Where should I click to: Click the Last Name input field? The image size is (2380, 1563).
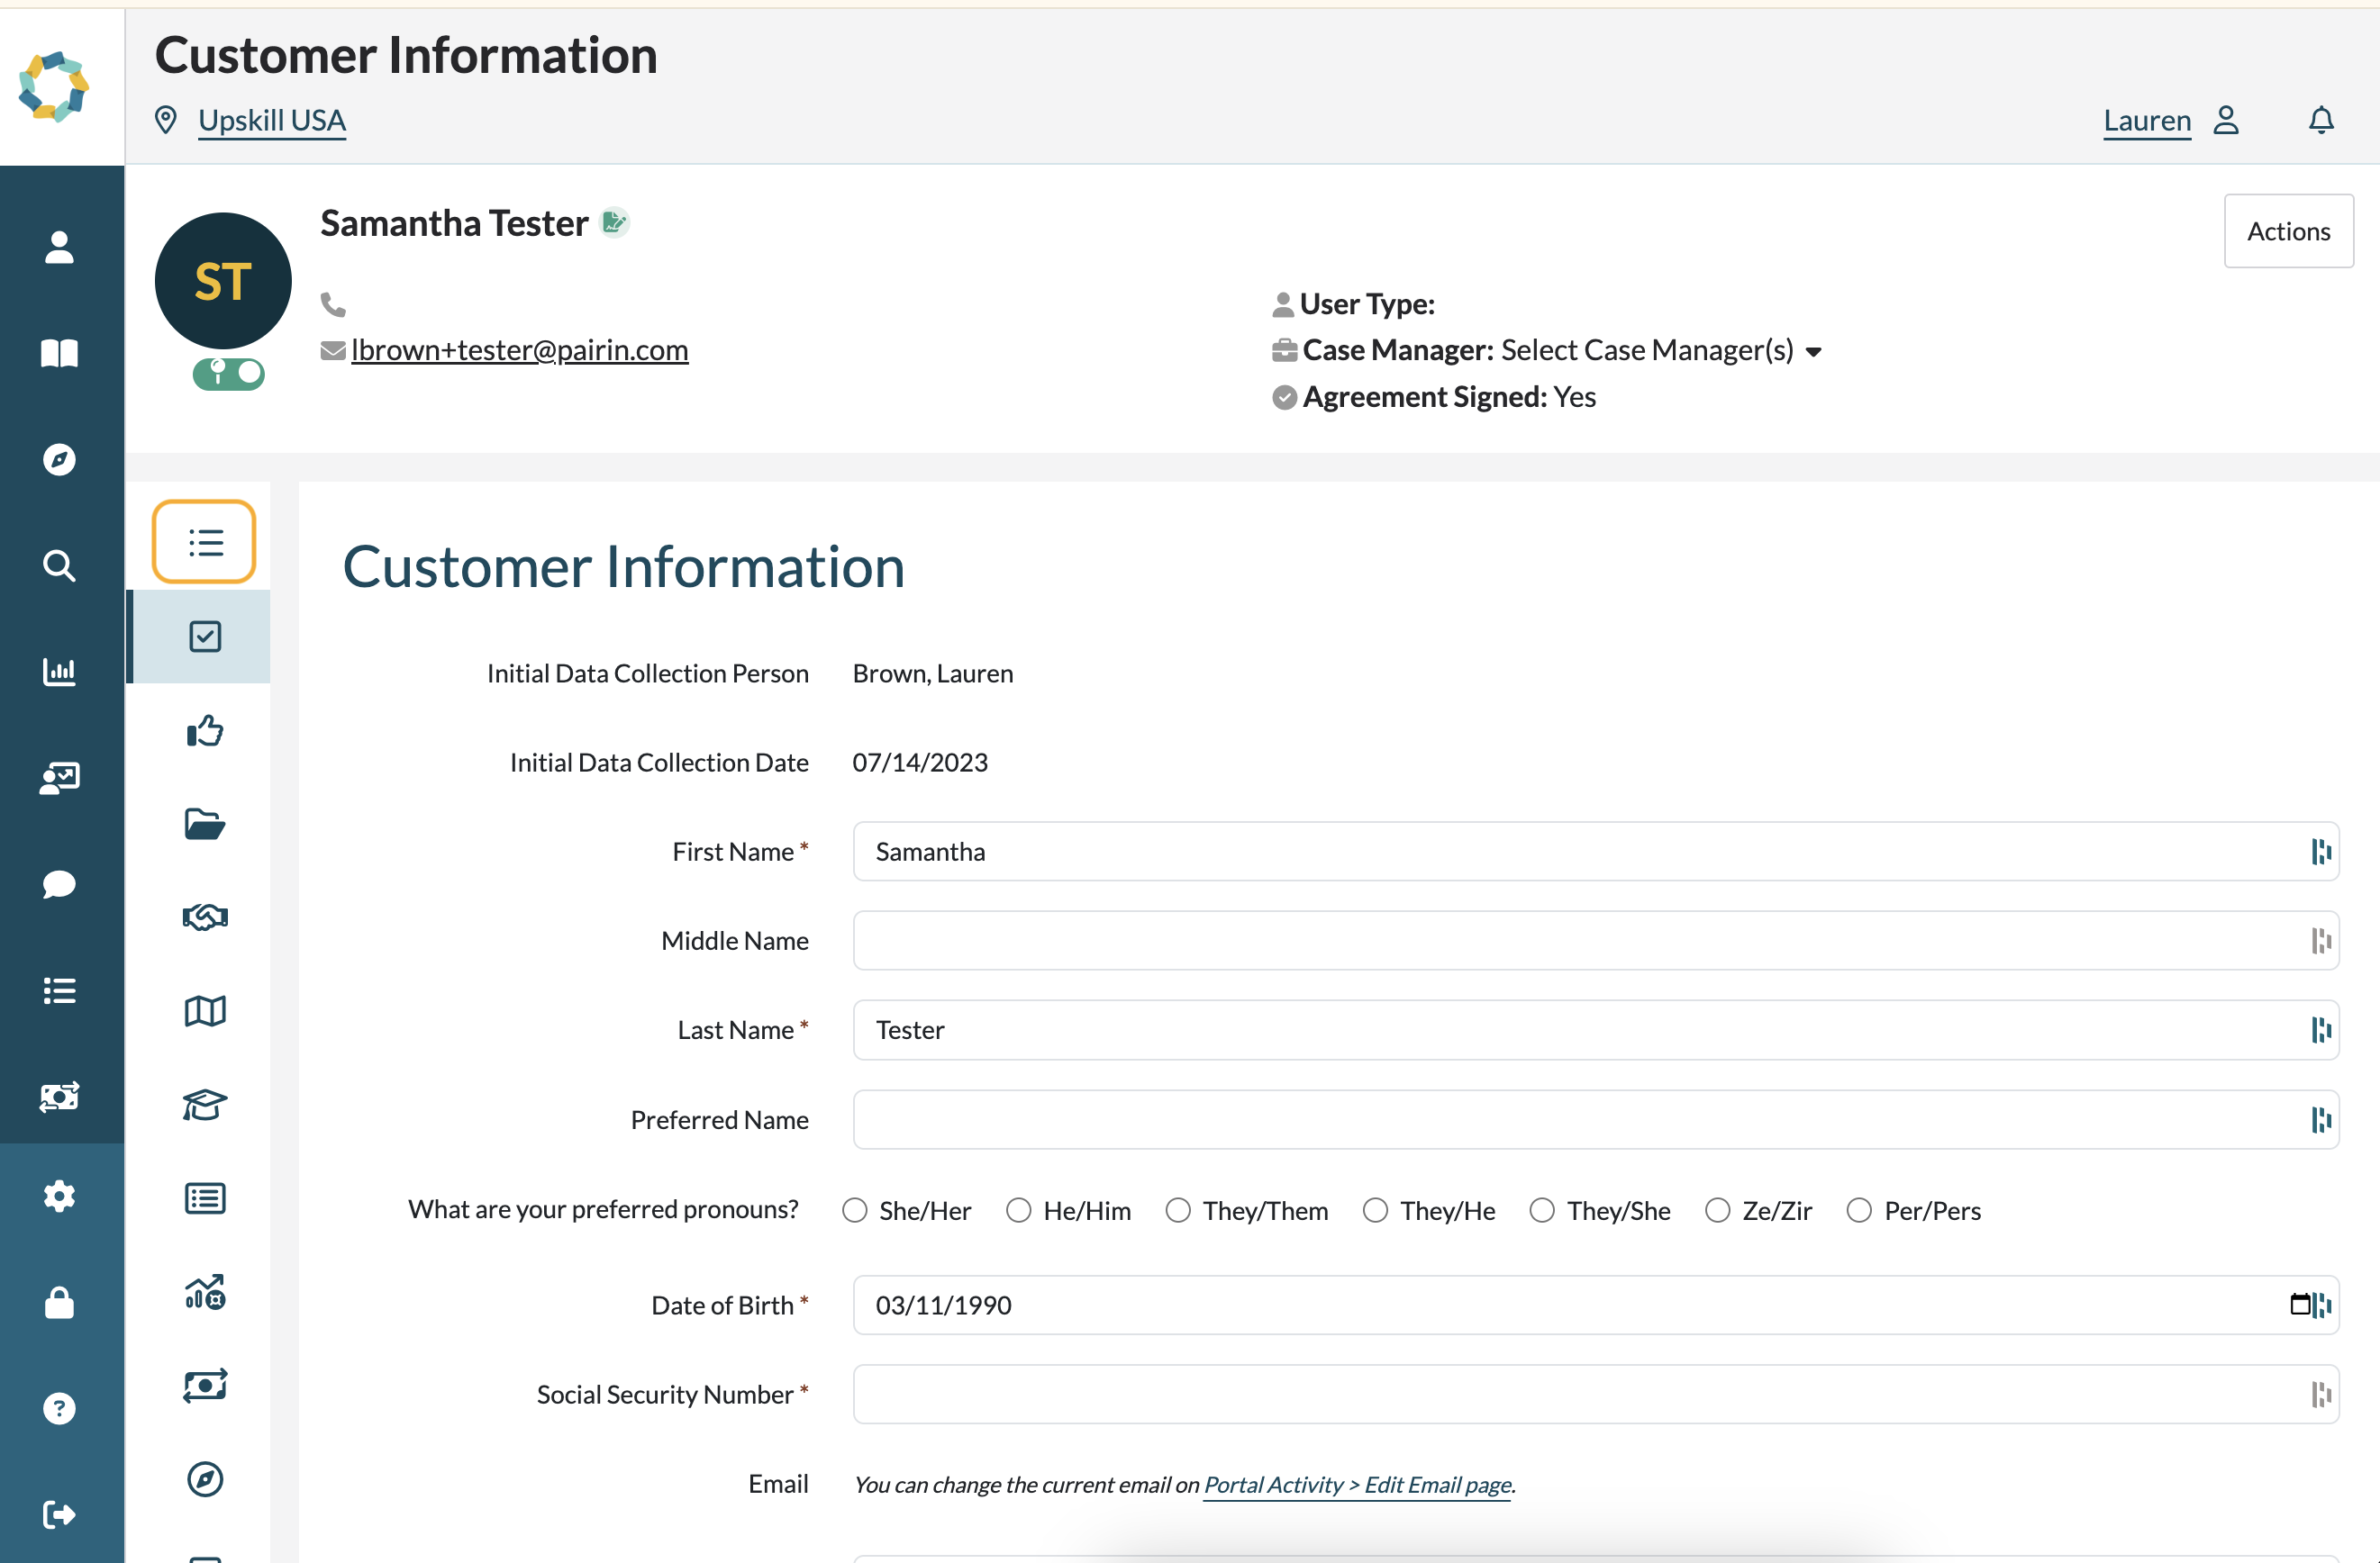(1595, 1029)
